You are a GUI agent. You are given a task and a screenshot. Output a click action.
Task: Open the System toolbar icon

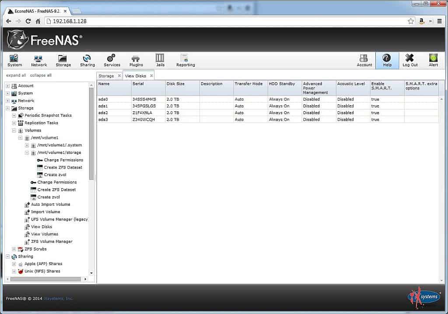point(14,60)
